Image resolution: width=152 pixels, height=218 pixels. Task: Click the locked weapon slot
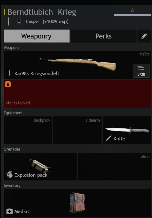[78, 94]
